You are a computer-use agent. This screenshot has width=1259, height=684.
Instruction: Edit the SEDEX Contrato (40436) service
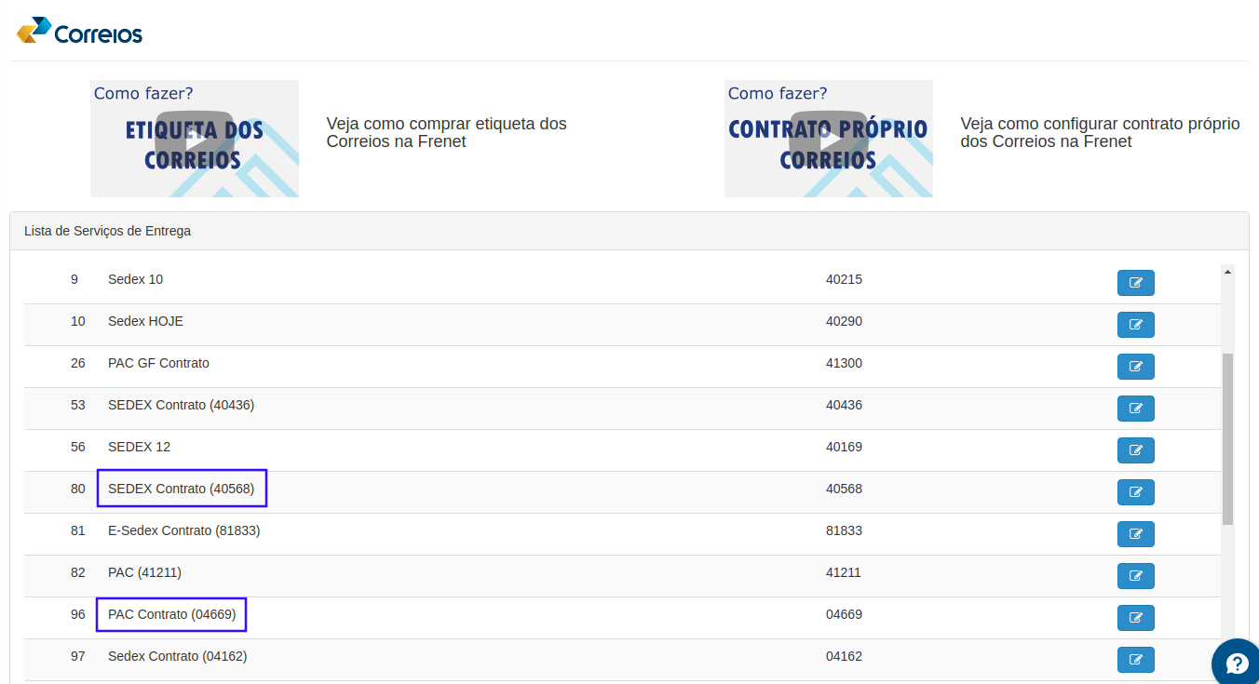tap(1135, 409)
